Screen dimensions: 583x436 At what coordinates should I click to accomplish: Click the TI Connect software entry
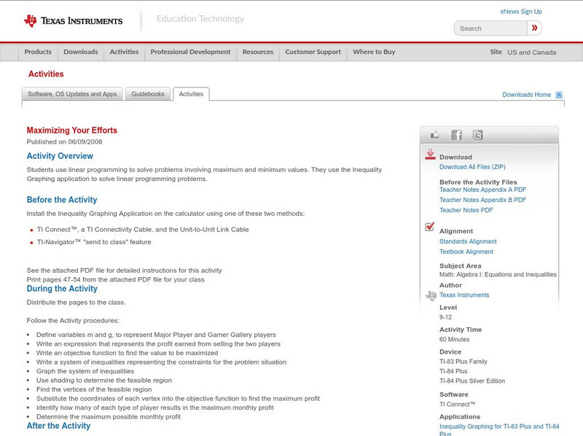coord(458,405)
